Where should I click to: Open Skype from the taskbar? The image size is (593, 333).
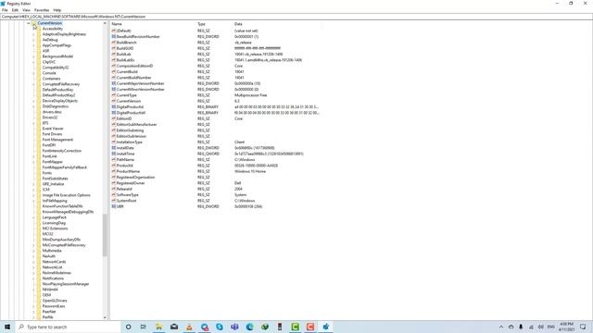pos(220,327)
